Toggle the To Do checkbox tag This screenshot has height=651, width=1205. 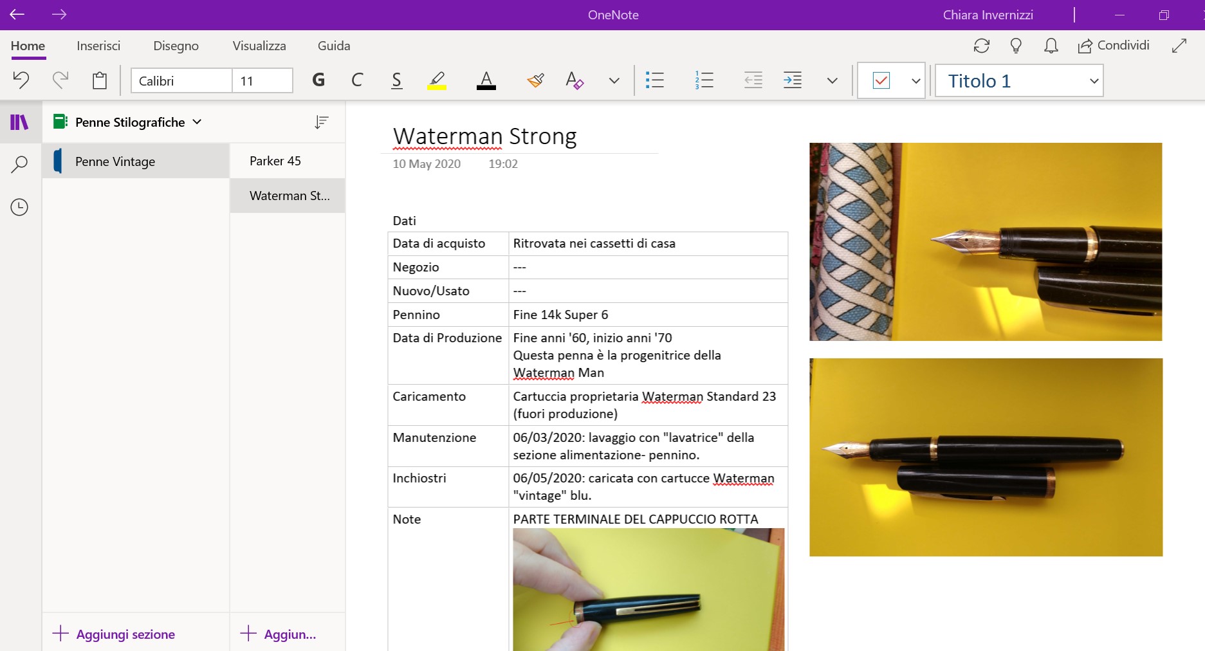(881, 80)
